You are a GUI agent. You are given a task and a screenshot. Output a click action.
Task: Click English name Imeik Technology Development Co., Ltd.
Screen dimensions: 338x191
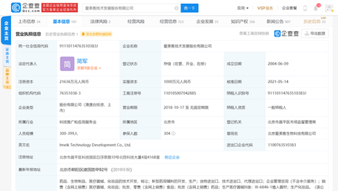point(95,145)
